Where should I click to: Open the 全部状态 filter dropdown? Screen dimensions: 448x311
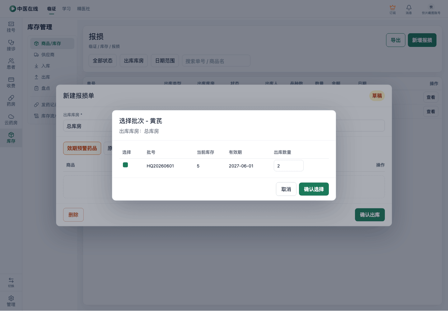[103, 61]
